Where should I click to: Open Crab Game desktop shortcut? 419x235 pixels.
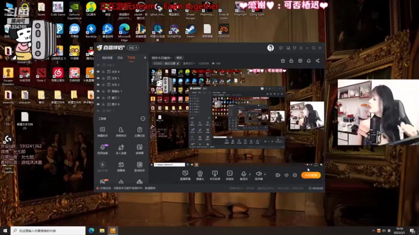58,9
